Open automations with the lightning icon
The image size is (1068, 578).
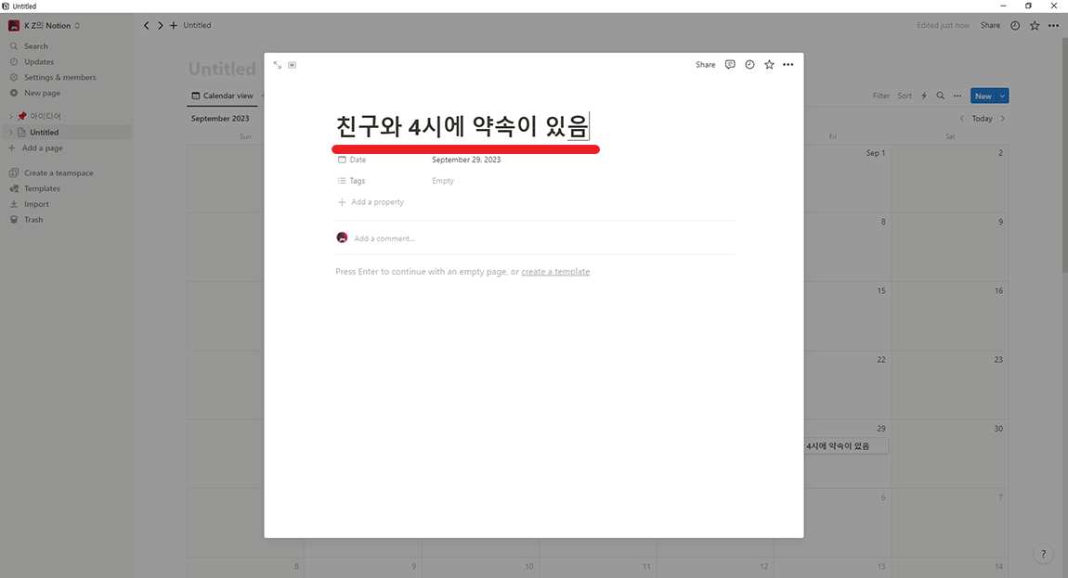pos(923,96)
